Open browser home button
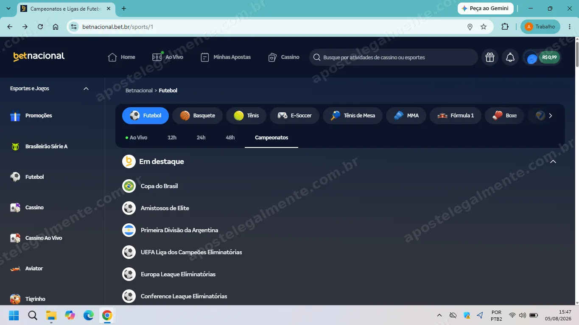Image resolution: width=579 pixels, height=325 pixels. [56, 27]
